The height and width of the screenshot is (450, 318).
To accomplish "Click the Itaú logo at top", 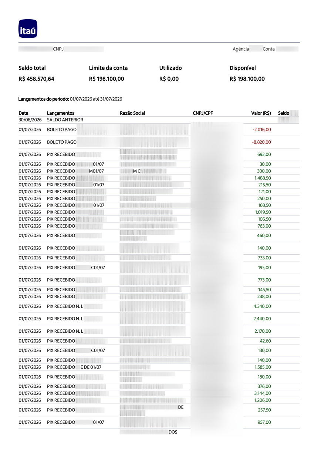I will pos(28,29).
